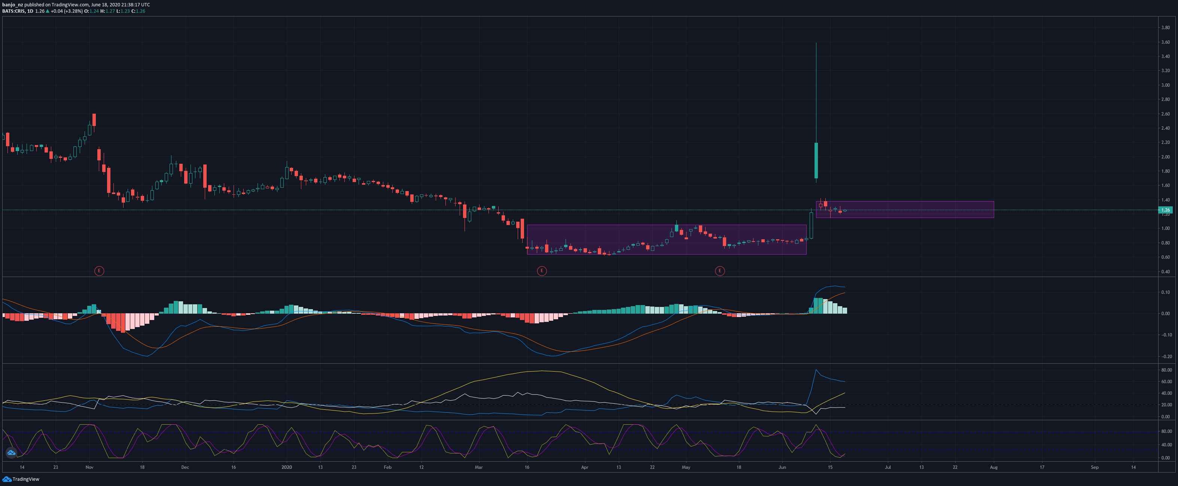Click the 'Jun' date label on time axis
This screenshot has height=486, width=1178.
(782, 467)
